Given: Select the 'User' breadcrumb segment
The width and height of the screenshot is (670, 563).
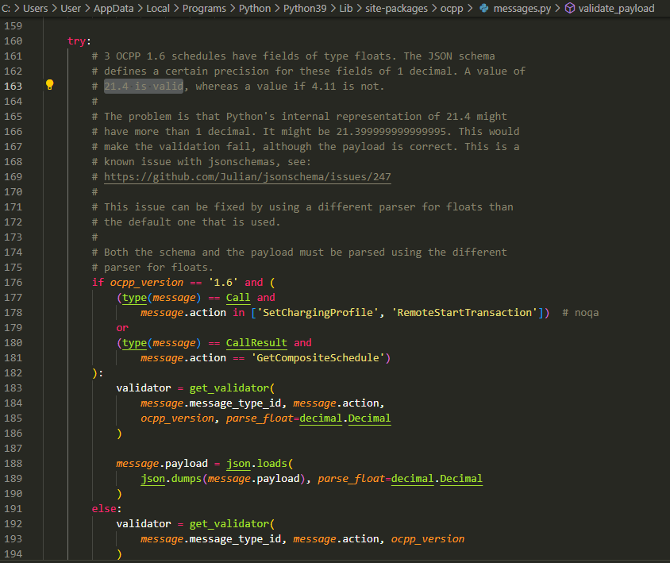Looking at the screenshot, I should [x=71, y=8].
